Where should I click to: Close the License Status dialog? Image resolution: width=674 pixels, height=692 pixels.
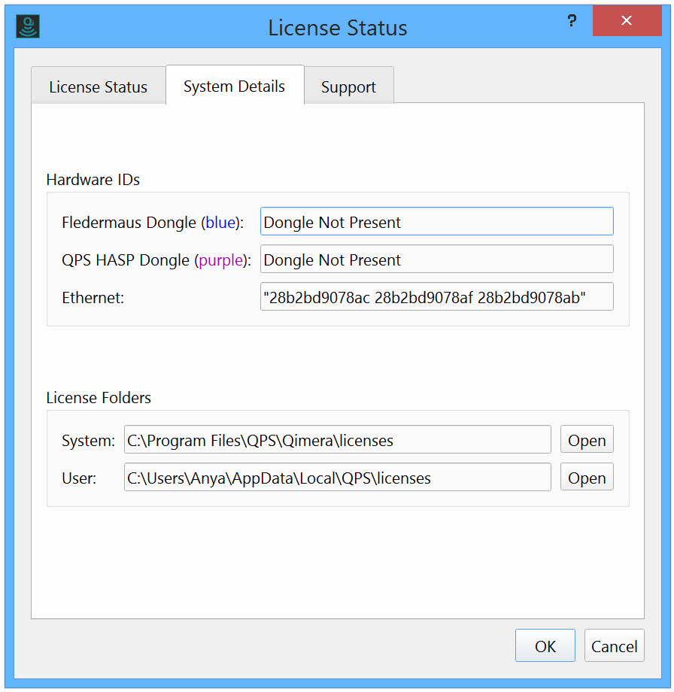(627, 20)
